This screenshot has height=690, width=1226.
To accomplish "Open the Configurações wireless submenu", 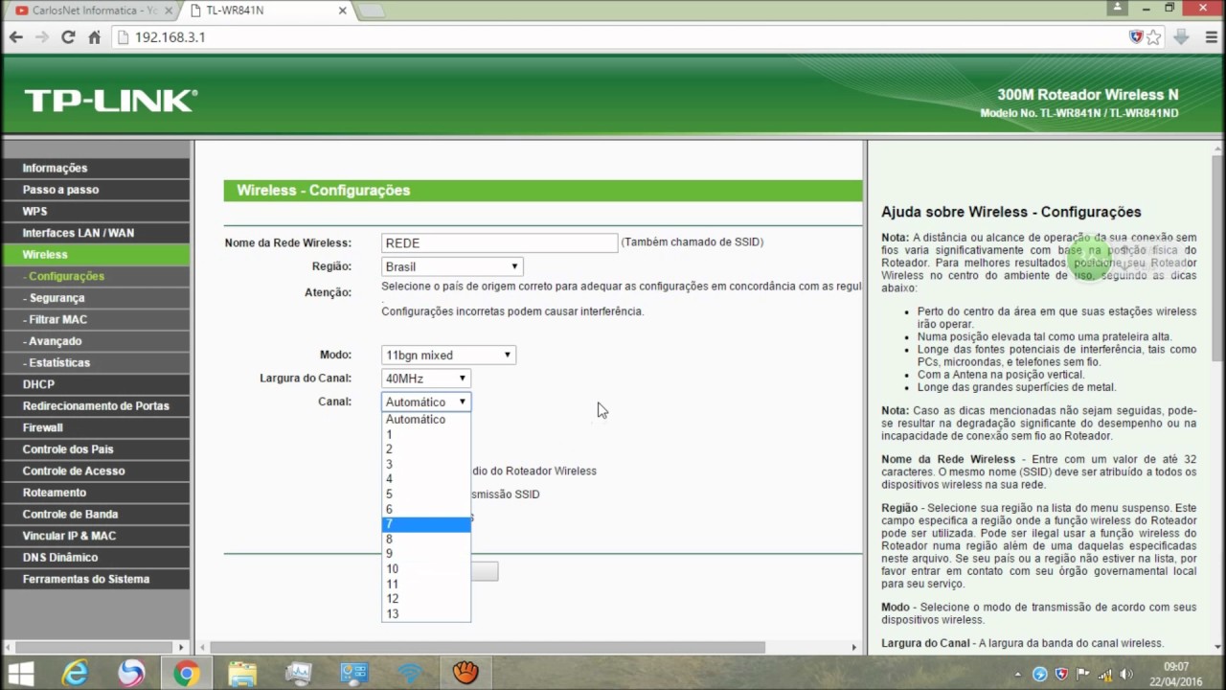I will (x=96, y=276).
